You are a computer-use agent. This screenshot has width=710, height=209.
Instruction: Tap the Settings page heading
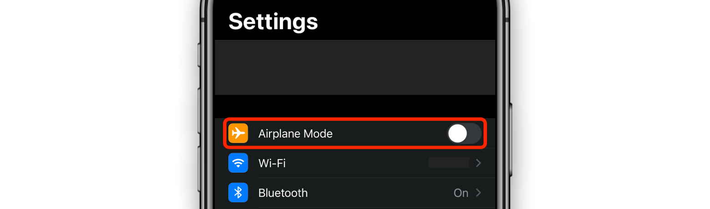point(273,21)
